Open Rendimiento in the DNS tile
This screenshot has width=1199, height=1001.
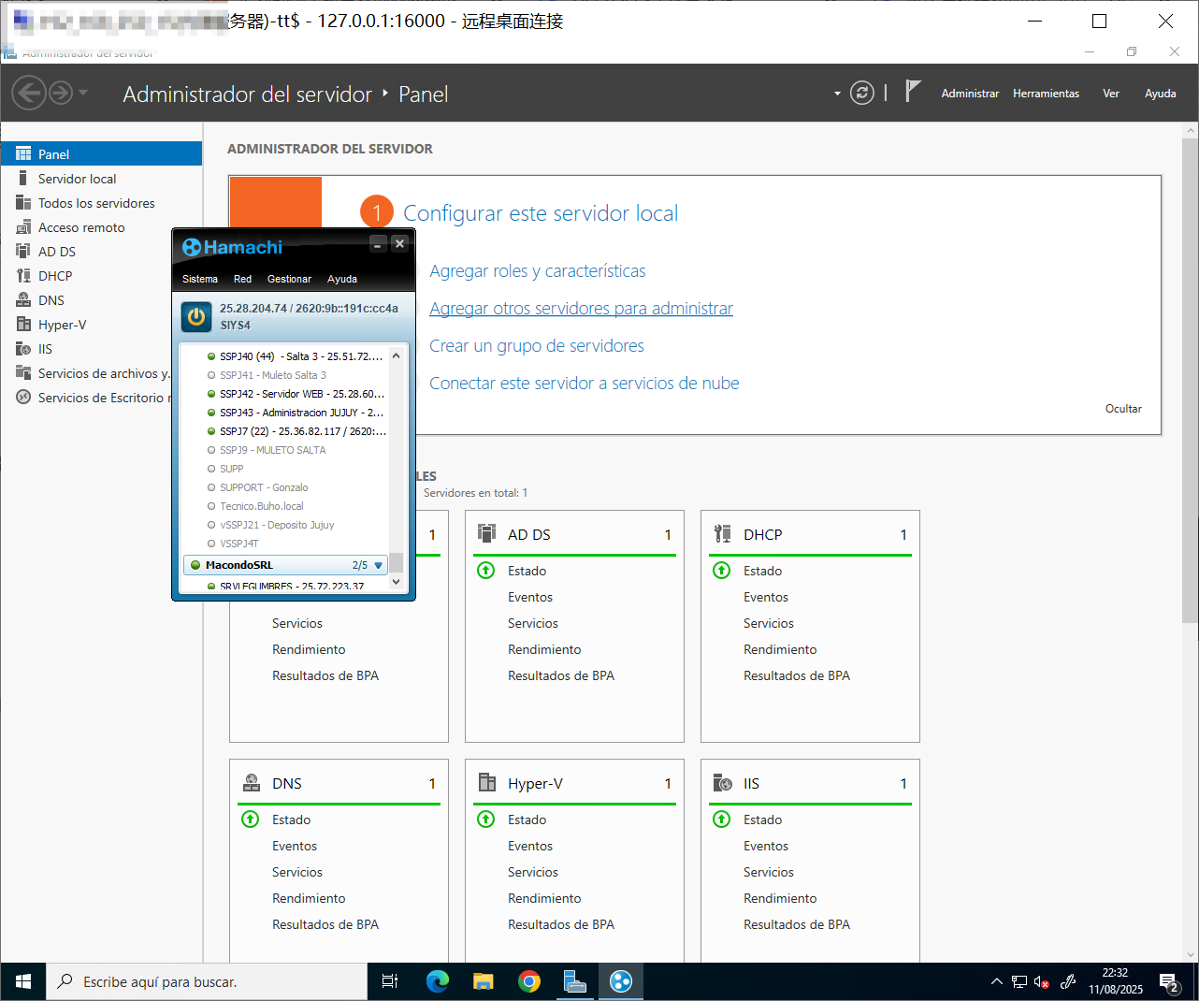(309, 898)
